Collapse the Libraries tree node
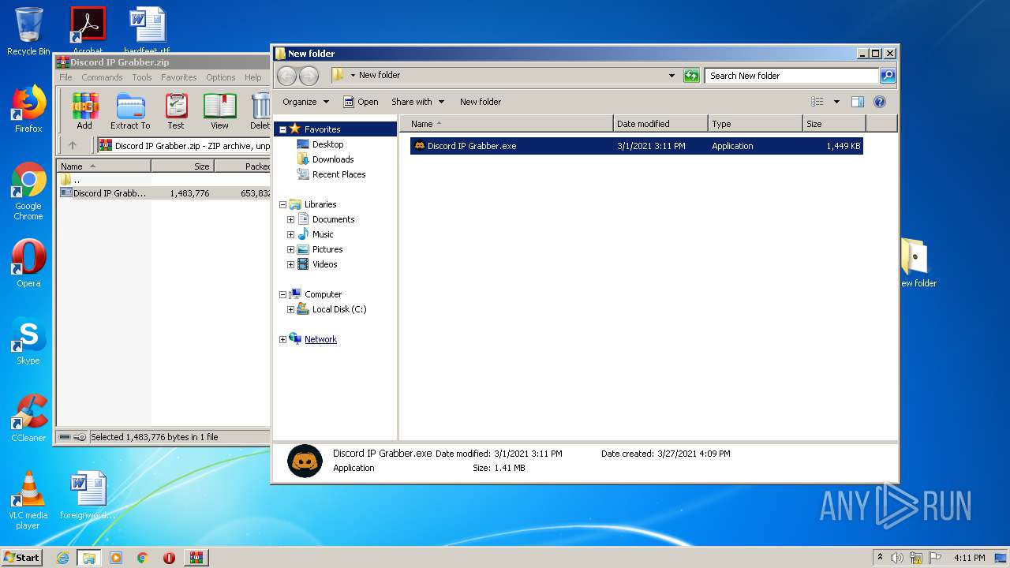The width and height of the screenshot is (1010, 568). click(x=282, y=204)
